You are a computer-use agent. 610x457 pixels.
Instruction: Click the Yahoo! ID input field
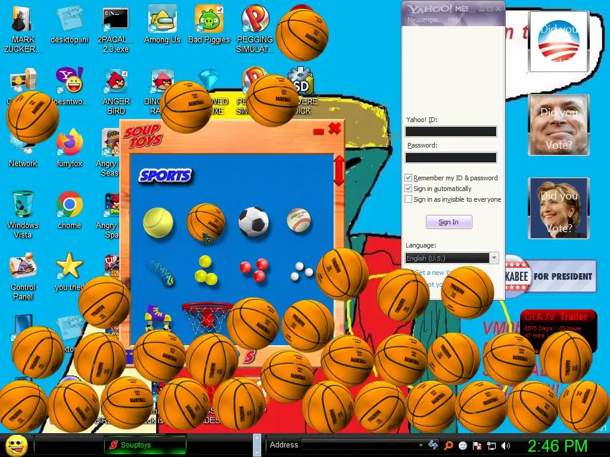451,132
